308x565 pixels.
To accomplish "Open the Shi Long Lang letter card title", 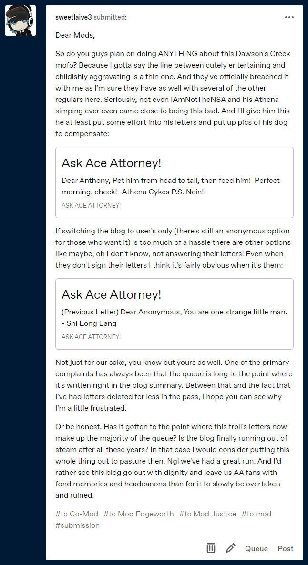I will pos(112,295).
